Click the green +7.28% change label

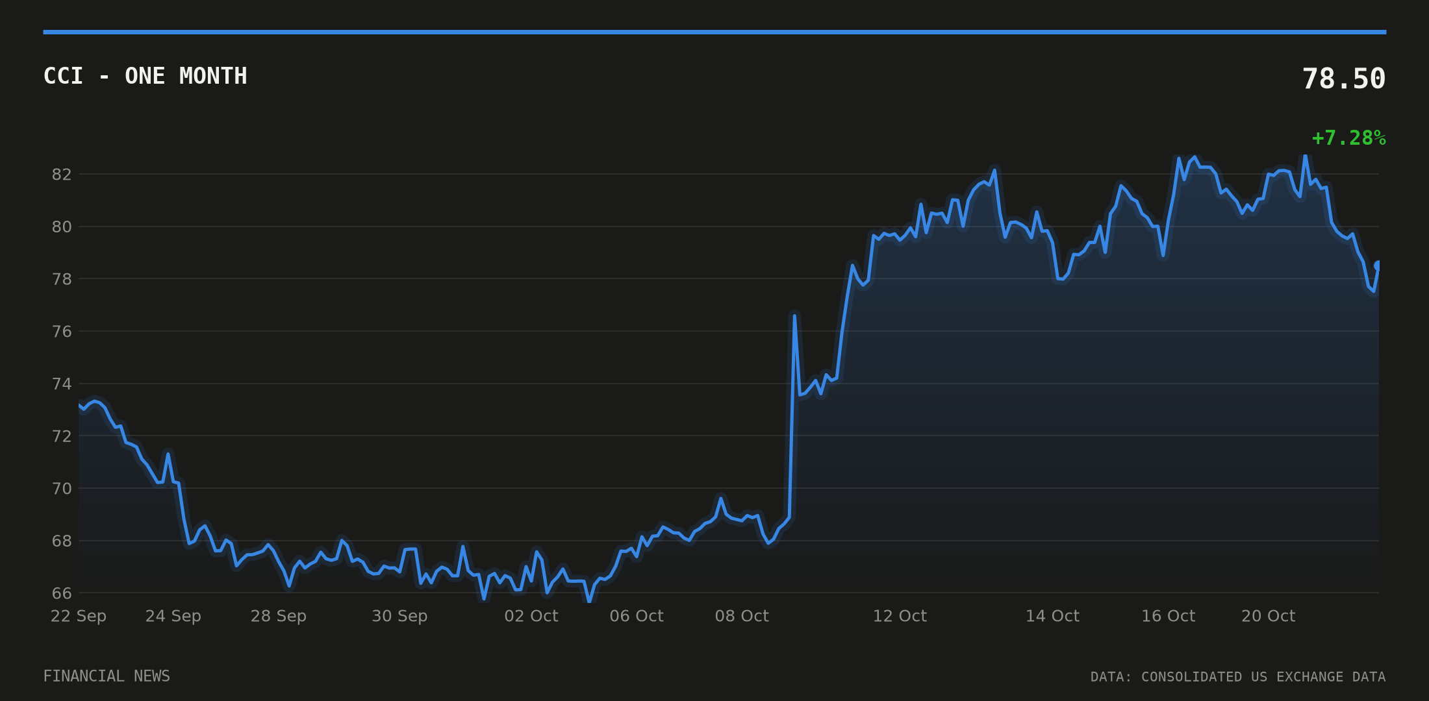1348,138
